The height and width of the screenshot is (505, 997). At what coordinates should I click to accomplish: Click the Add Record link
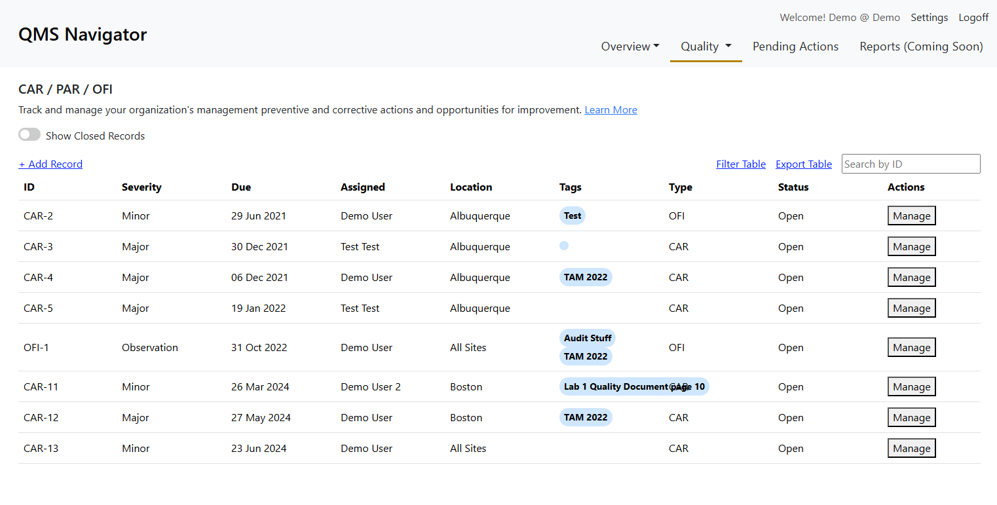click(x=50, y=164)
